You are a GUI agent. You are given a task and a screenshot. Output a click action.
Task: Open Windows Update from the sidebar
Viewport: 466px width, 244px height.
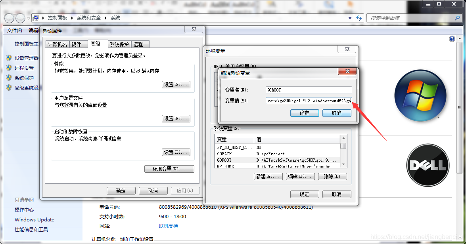click(x=34, y=219)
